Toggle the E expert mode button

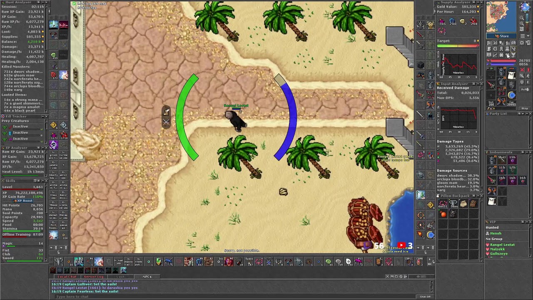[x=528, y=82]
